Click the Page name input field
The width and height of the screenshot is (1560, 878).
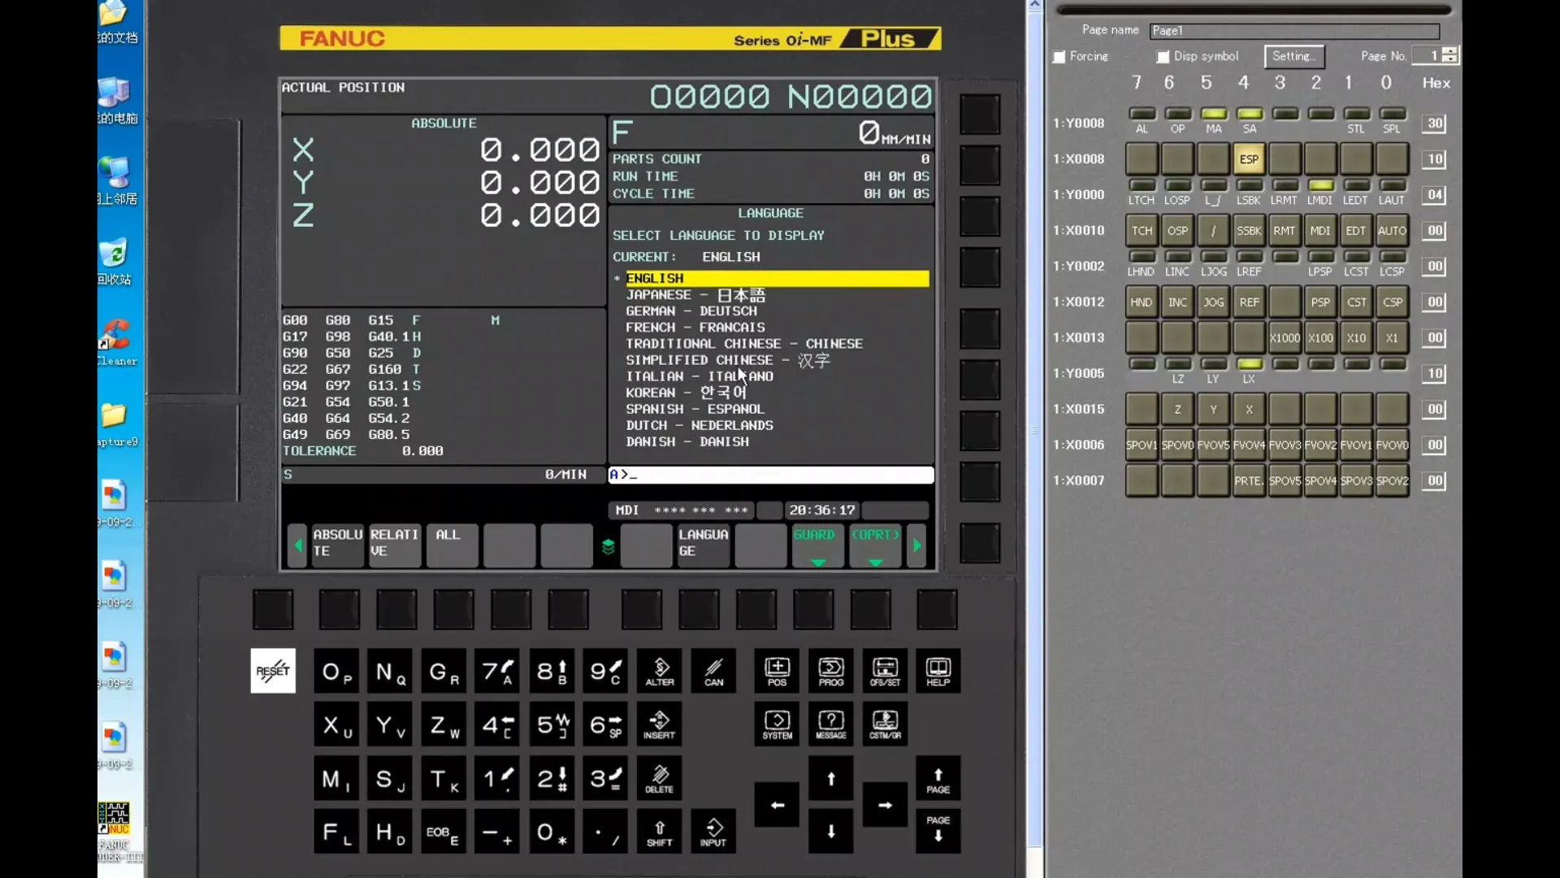(1293, 31)
